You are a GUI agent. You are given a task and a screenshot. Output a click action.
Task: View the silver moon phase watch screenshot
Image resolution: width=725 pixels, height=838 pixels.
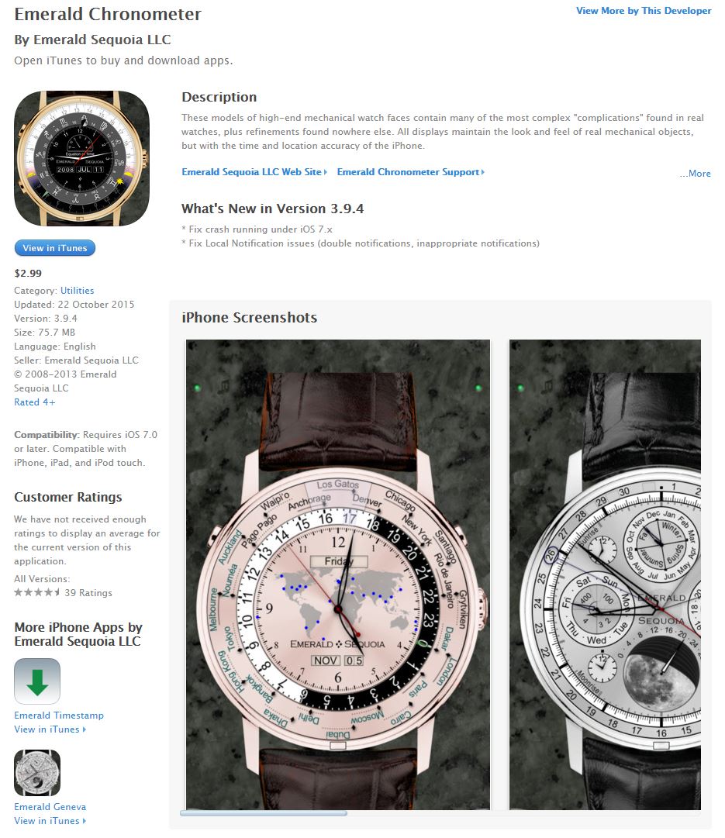click(605, 574)
